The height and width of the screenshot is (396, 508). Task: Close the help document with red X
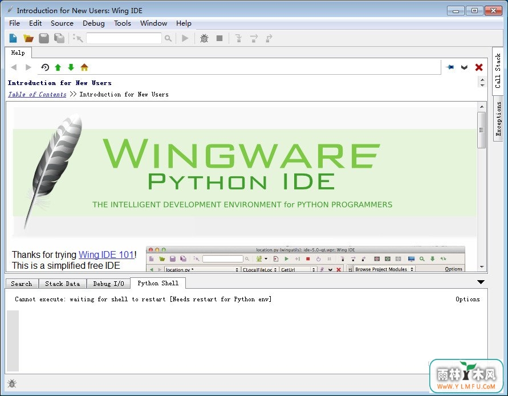point(479,67)
